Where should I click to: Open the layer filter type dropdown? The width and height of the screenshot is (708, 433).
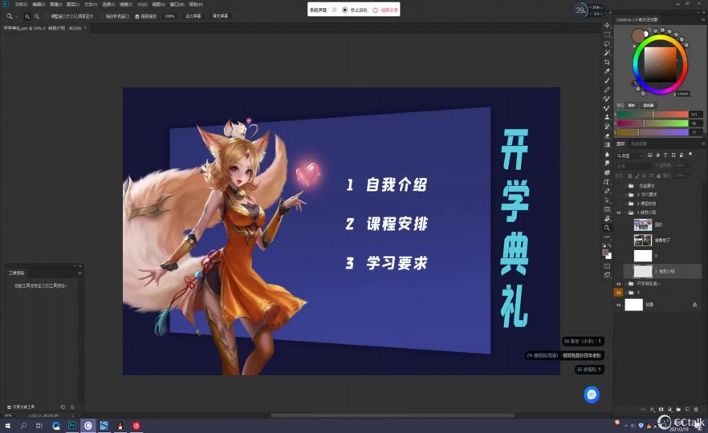click(x=629, y=156)
